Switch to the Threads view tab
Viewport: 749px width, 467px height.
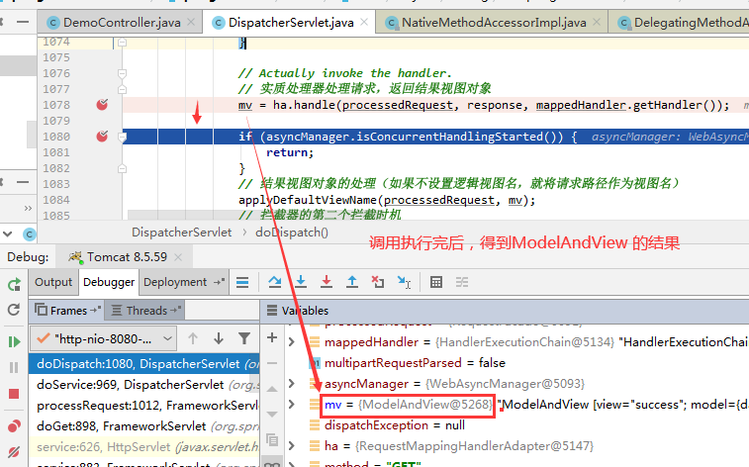[145, 311]
